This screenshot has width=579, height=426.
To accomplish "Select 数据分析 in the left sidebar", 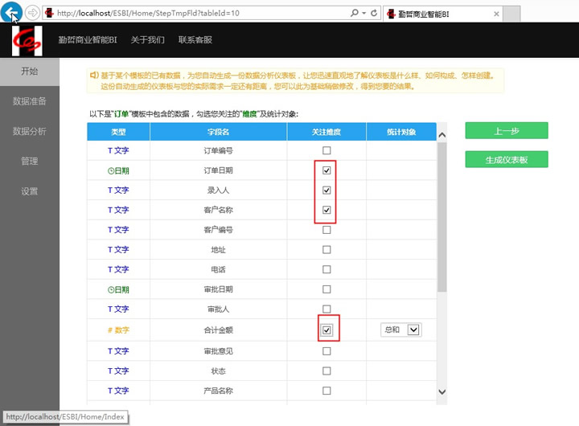I will [30, 131].
